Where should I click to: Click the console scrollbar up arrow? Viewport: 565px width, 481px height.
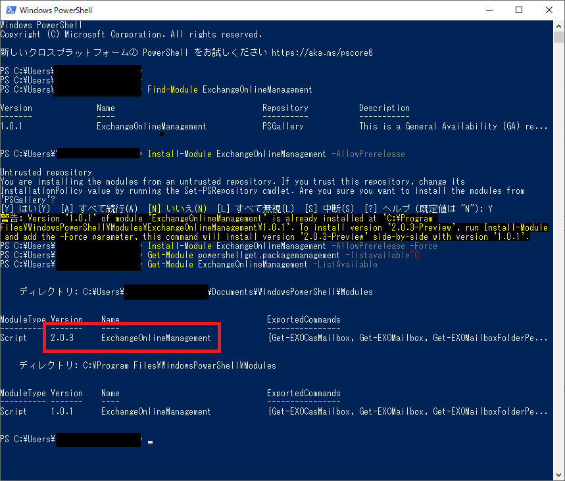tap(559, 27)
